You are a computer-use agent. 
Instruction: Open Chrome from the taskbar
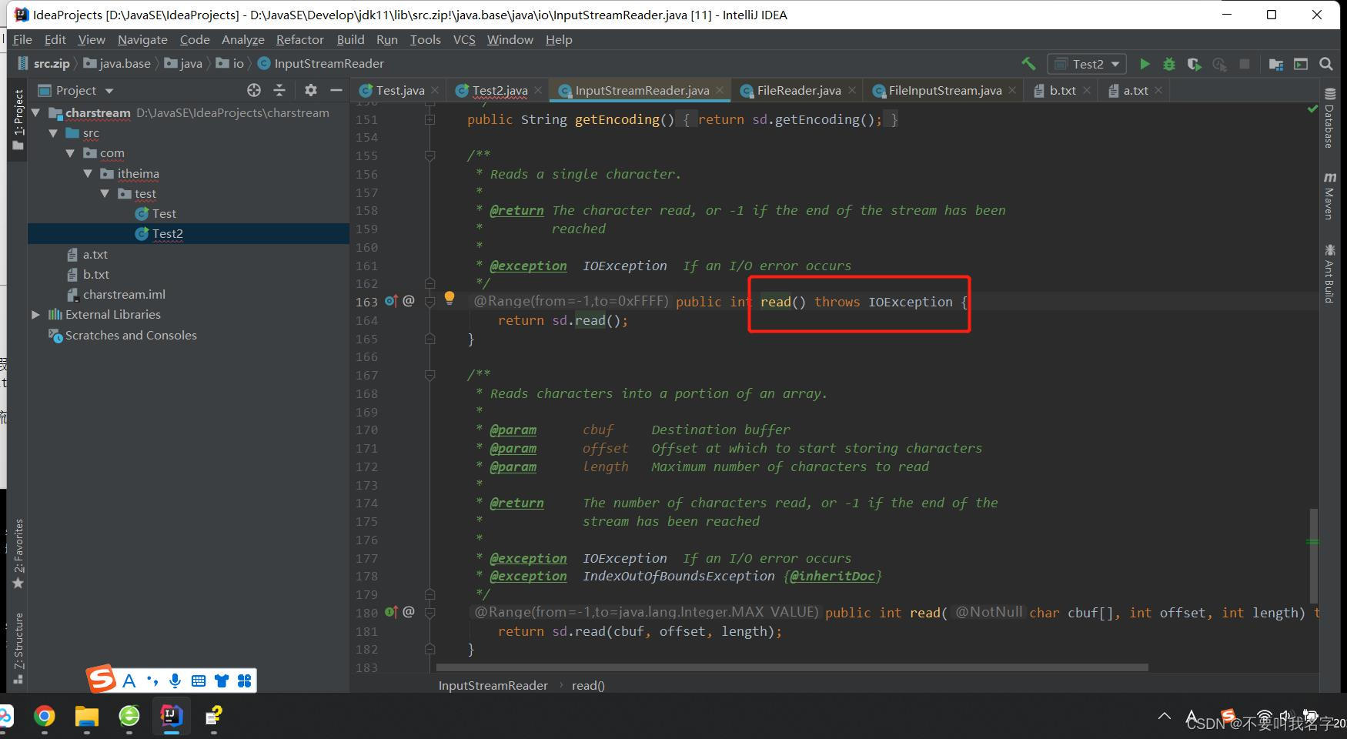click(45, 717)
